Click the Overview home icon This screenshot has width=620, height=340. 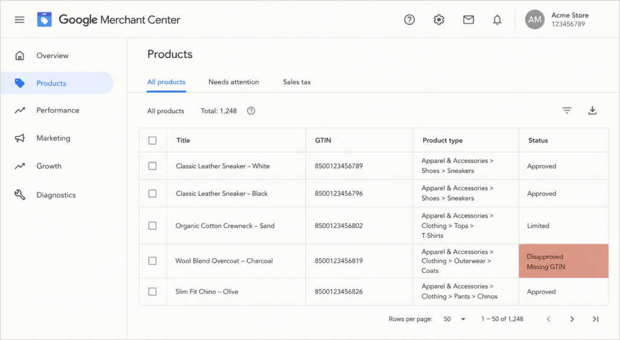pos(20,56)
